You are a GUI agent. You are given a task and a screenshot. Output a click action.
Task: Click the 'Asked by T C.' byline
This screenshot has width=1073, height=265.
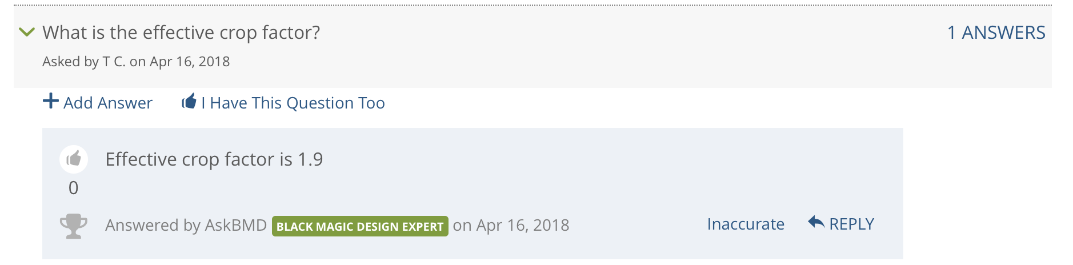tap(84, 62)
